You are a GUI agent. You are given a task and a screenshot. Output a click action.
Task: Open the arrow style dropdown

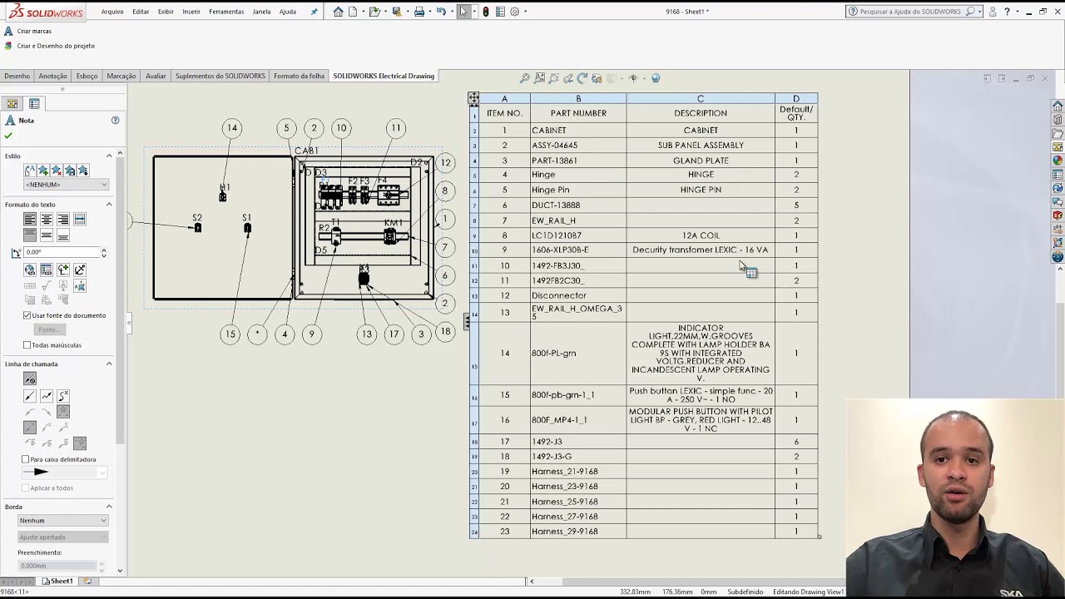pyautogui.click(x=63, y=472)
